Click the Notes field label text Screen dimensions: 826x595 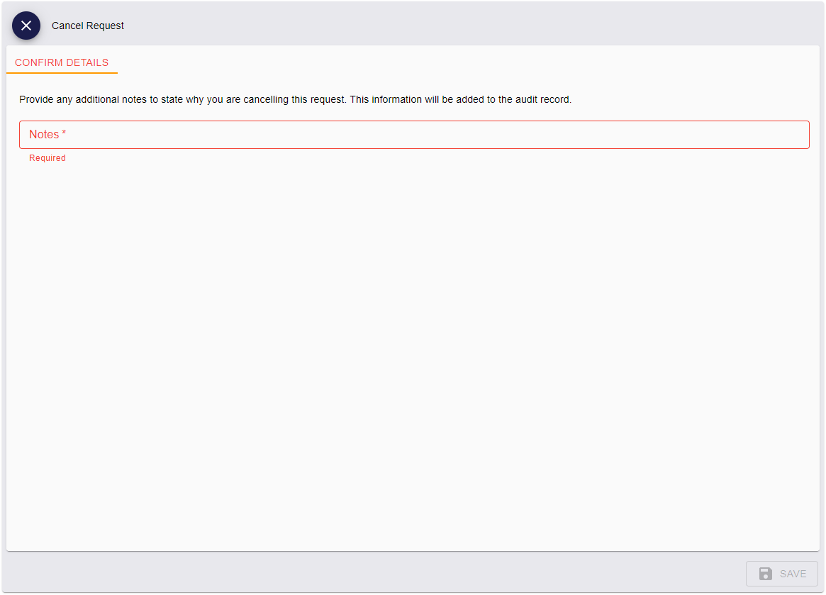[44, 135]
